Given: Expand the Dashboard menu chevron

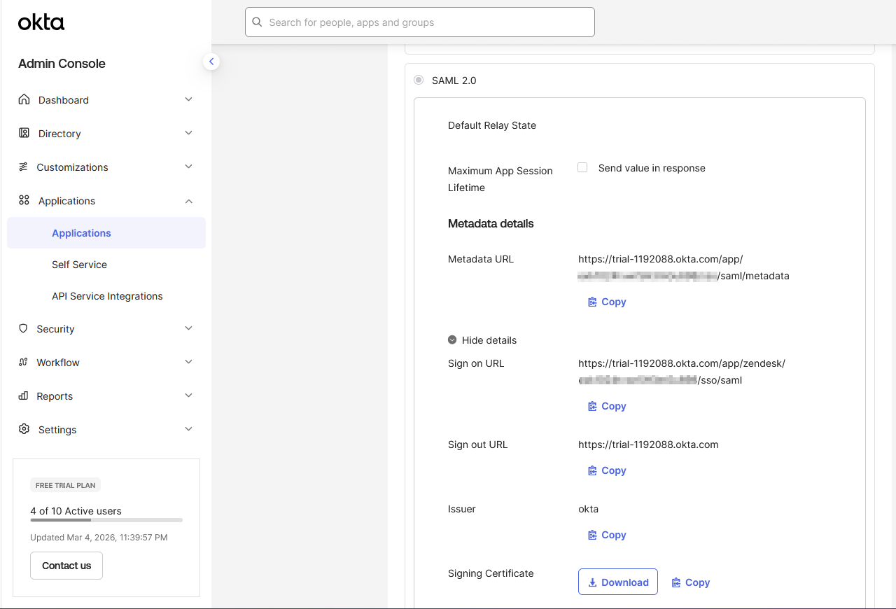Looking at the screenshot, I should coord(188,99).
